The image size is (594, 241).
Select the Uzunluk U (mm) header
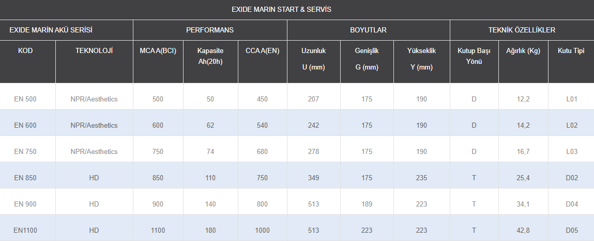[x=313, y=59]
